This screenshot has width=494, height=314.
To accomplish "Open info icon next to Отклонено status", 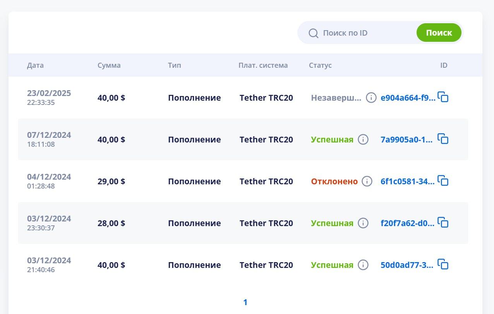I will pyautogui.click(x=367, y=181).
